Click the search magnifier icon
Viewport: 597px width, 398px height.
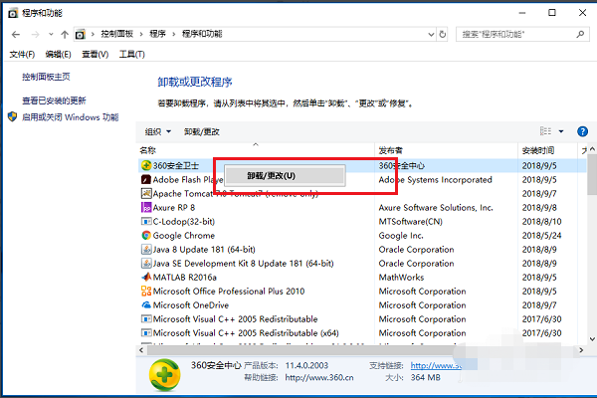click(x=580, y=34)
